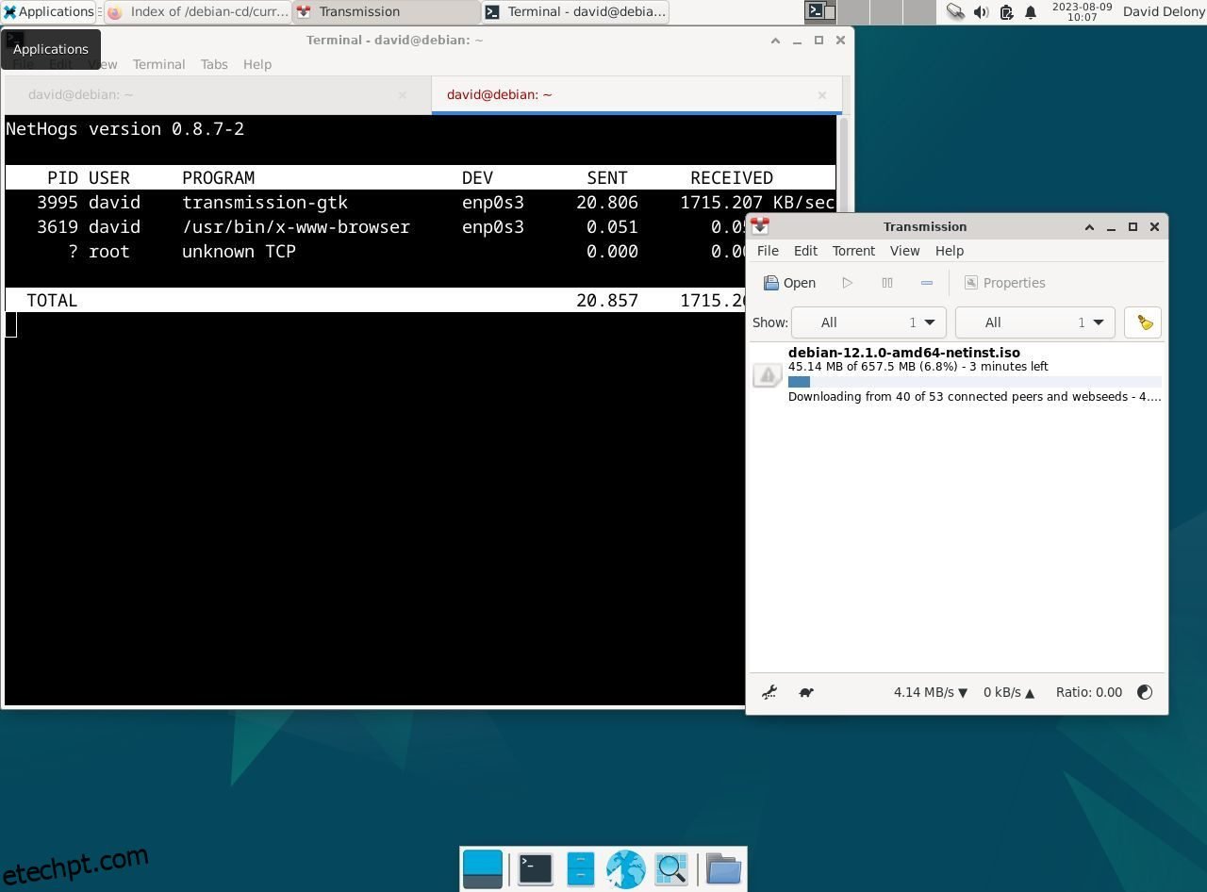Remove the torrent with the minus icon
1207x892 pixels.
tap(926, 282)
